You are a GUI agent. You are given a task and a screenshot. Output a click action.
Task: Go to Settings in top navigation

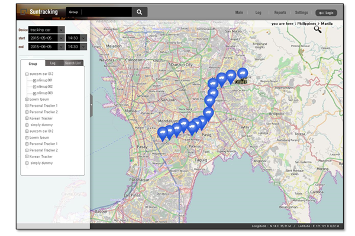pyautogui.click(x=301, y=12)
